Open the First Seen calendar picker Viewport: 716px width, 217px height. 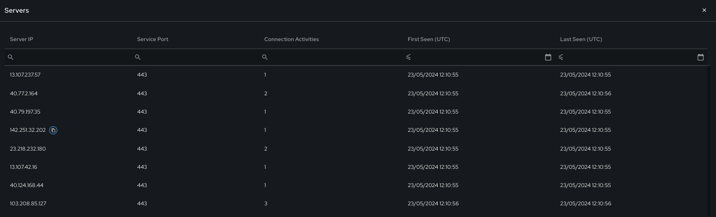pyautogui.click(x=548, y=57)
